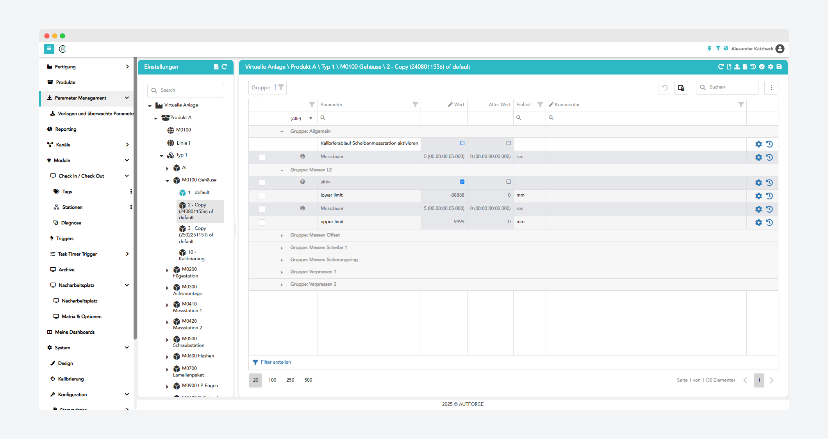Click the pin icon beside user name
828x439 pixels.
pyautogui.click(x=709, y=48)
